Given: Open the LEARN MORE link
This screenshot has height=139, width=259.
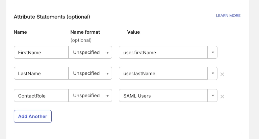Looking at the screenshot, I should pos(228,16).
